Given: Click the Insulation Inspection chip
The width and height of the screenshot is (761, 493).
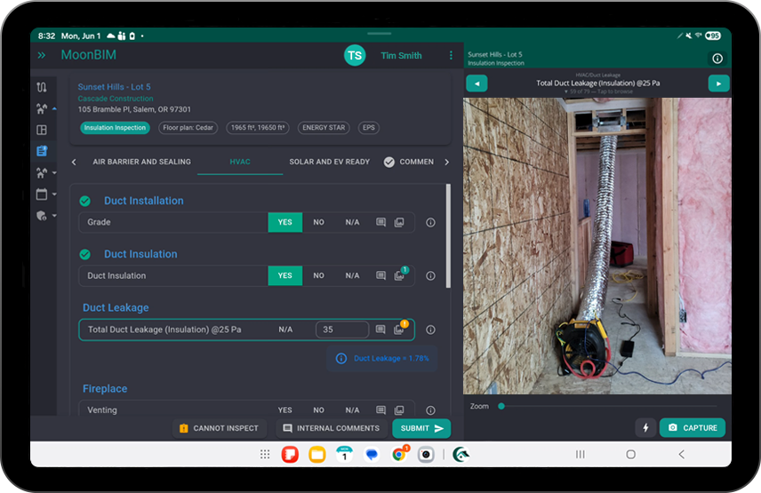Looking at the screenshot, I should pos(115,128).
